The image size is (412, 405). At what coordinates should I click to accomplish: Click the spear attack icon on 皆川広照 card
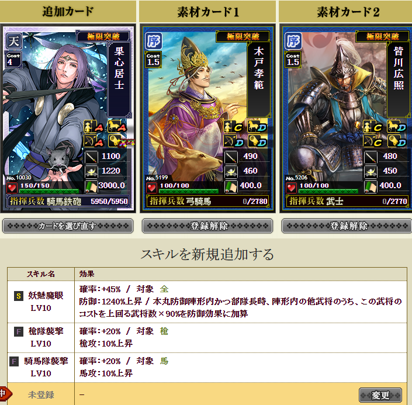[371, 157]
